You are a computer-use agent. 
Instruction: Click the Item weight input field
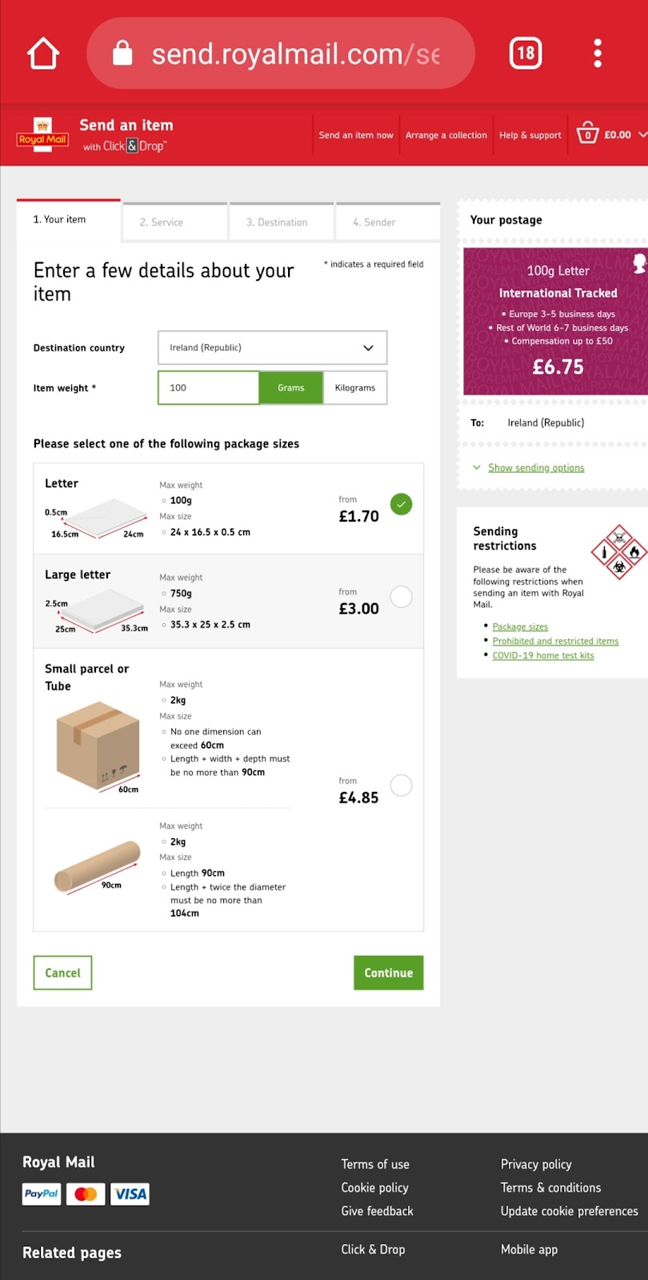click(208, 388)
